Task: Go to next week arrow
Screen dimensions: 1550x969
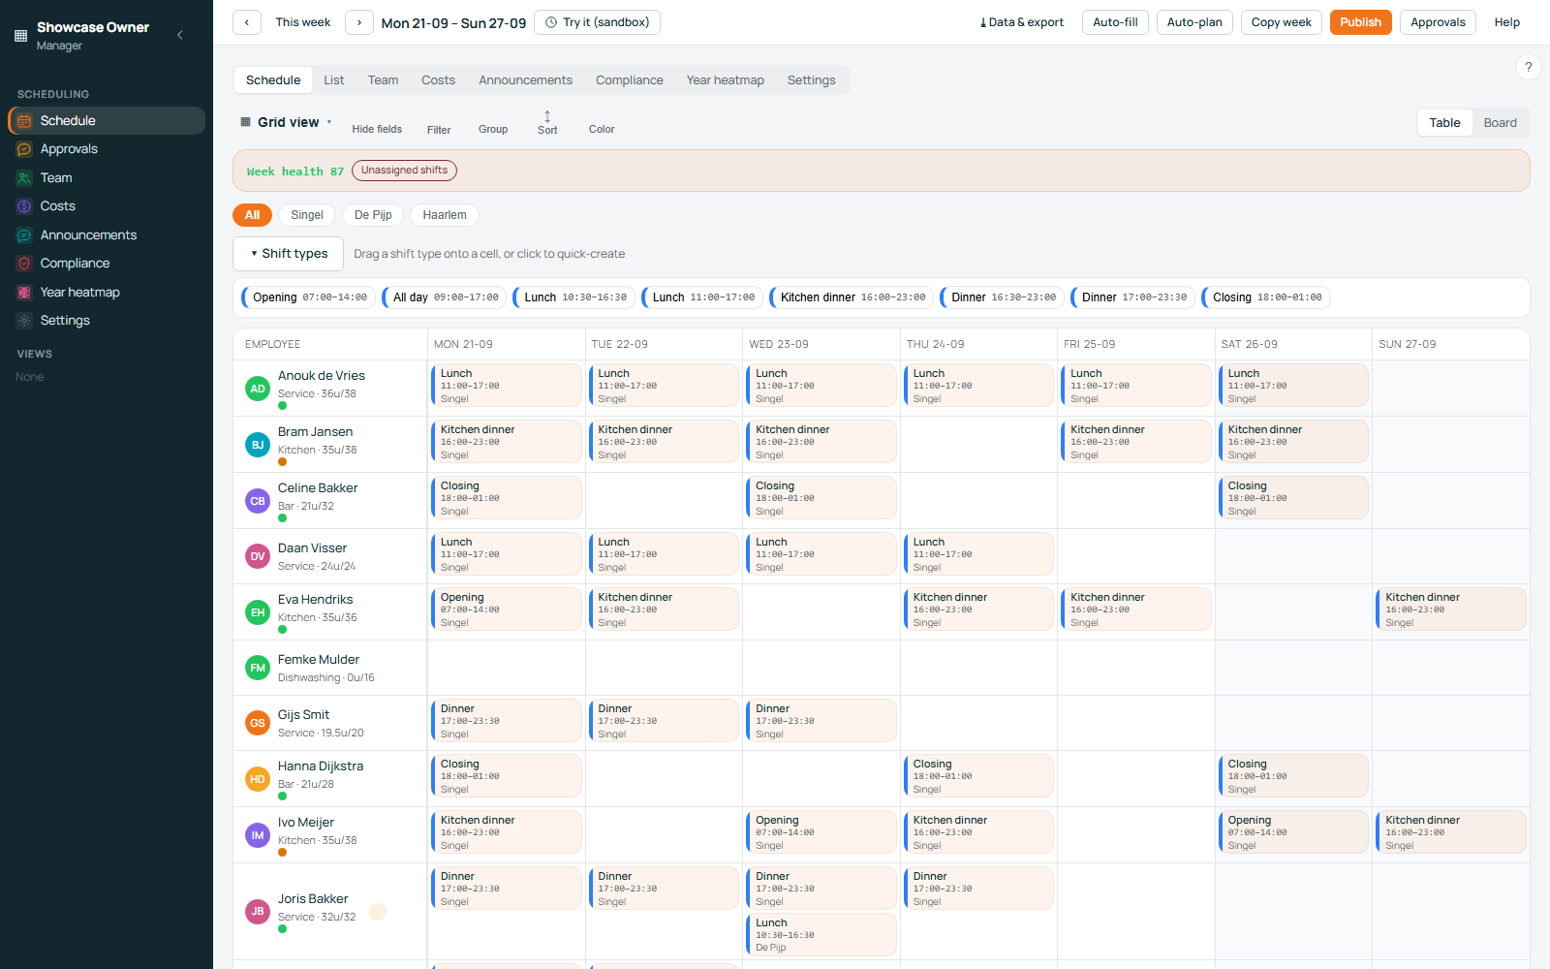Action: click(x=359, y=22)
